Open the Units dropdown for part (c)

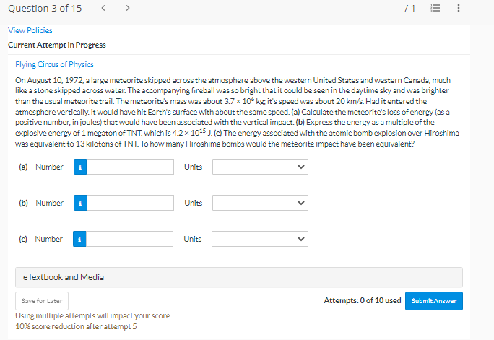click(x=260, y=239)
